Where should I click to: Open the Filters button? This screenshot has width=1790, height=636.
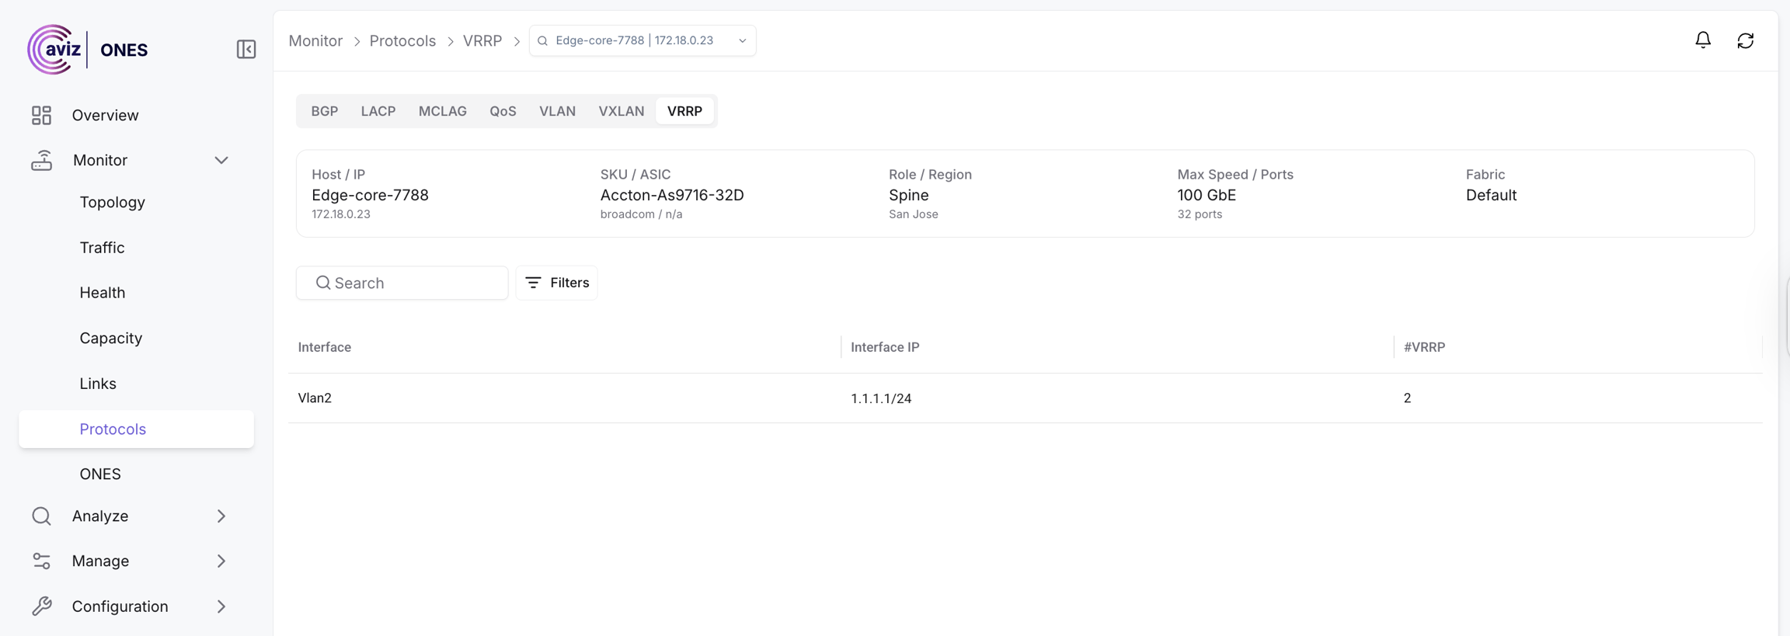pyautogui.click(x=556, y=283)
